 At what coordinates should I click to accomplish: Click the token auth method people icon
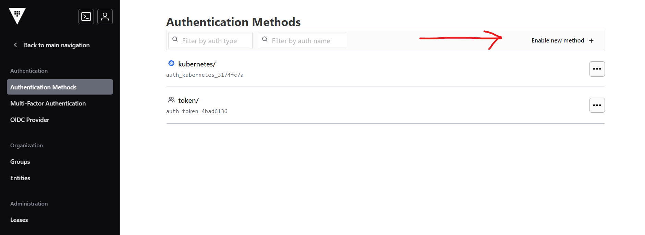tap(171, 99)
